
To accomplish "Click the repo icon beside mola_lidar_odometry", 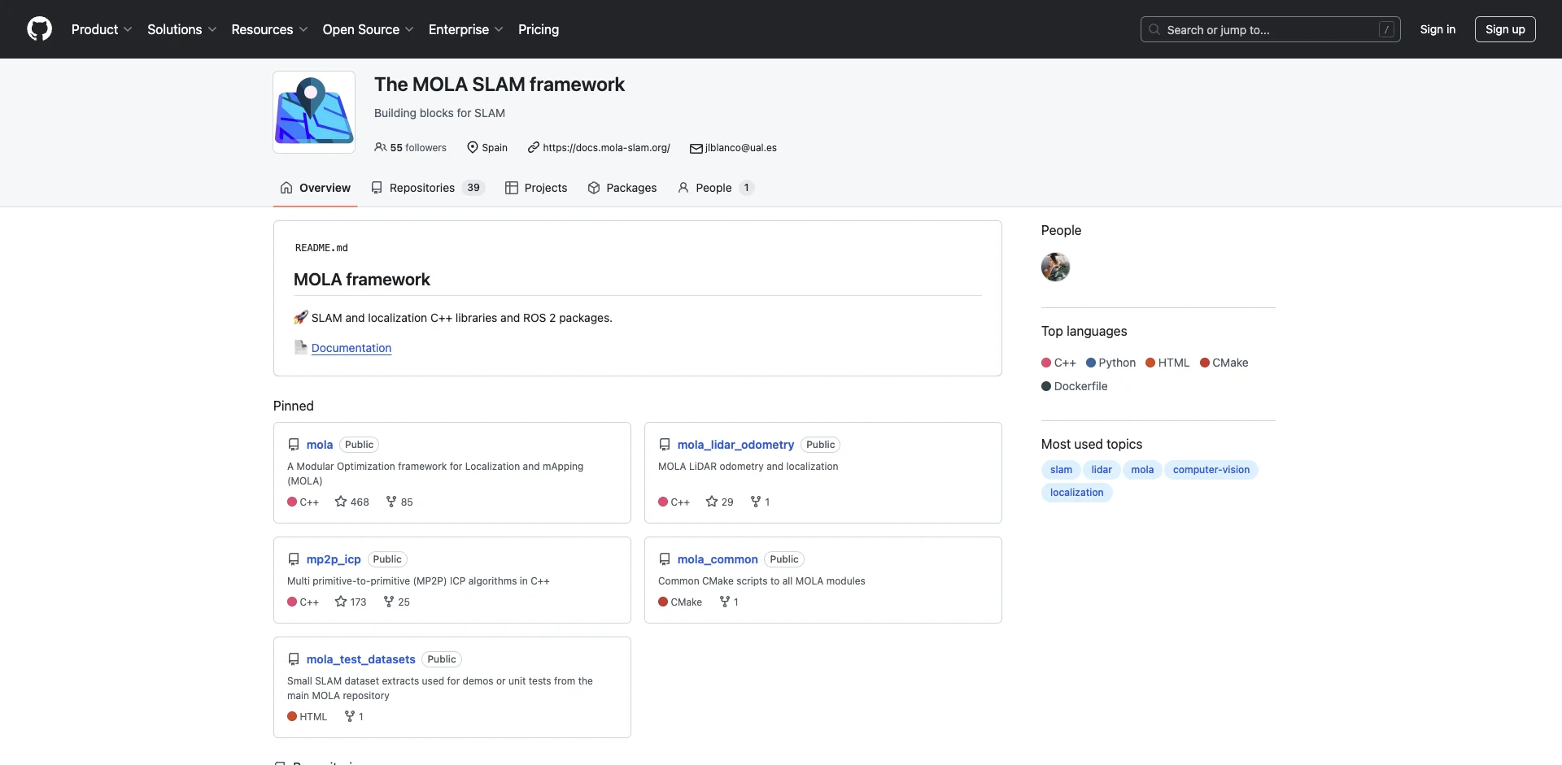I will pos(665,445).
